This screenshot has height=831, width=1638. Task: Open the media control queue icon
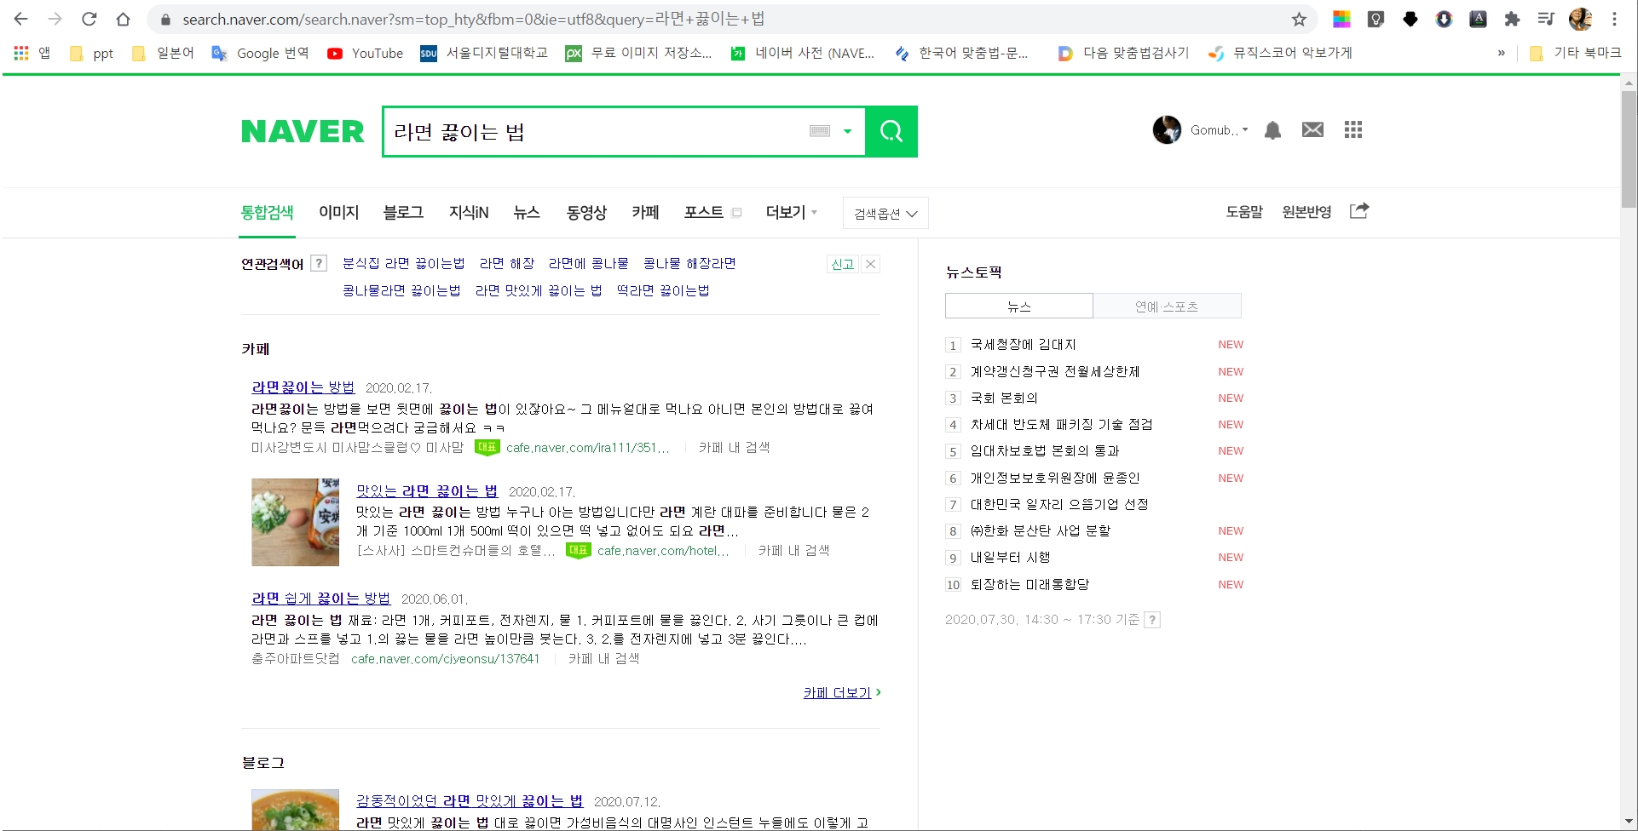click(1546, 19)
